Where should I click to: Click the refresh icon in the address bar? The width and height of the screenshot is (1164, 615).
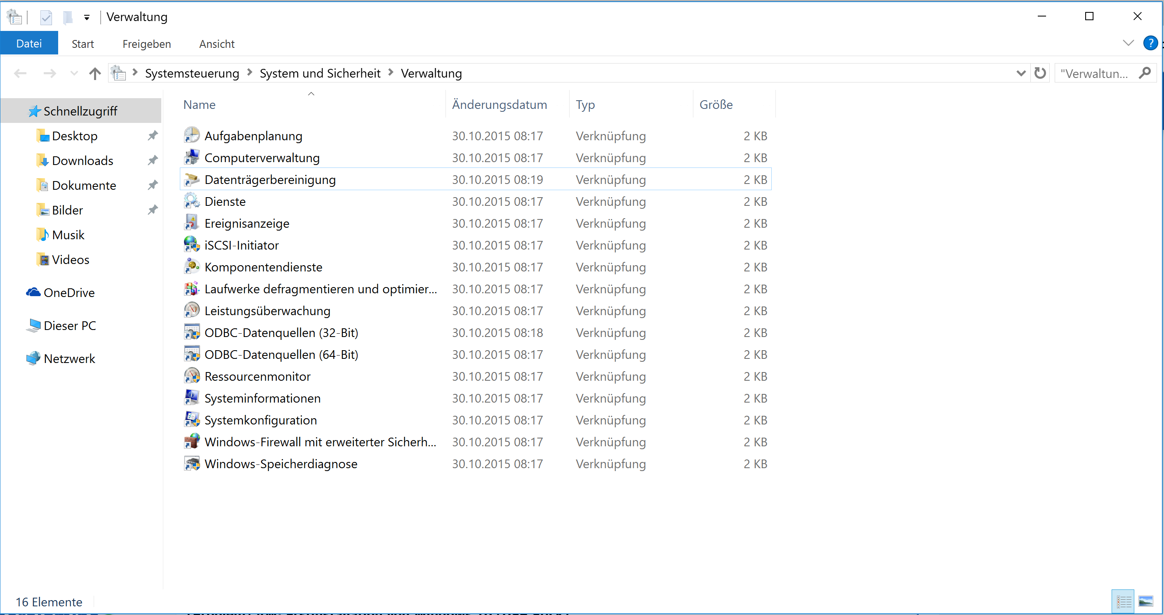(1040, 73)
